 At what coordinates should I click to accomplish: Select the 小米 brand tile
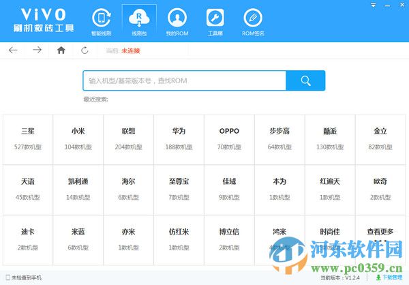tap(78, 140)
